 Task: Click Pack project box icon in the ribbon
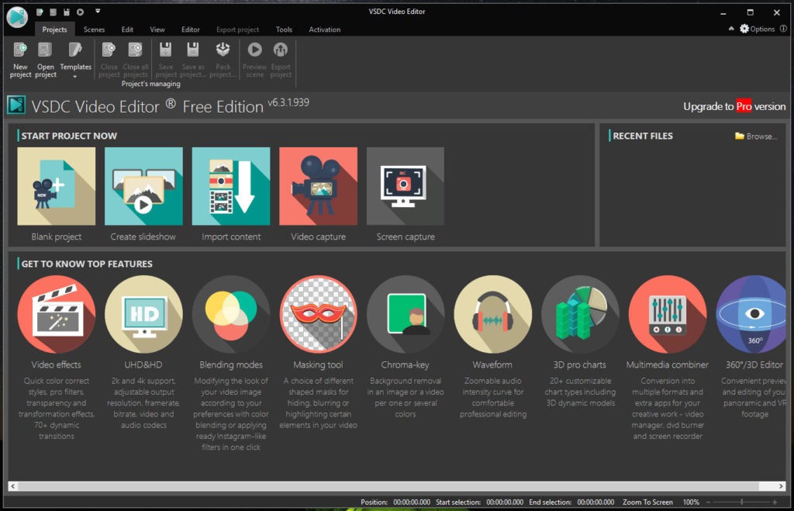[223, 50]
